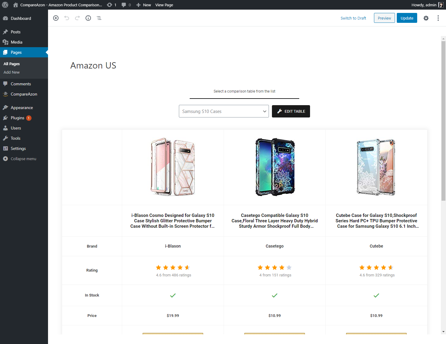Open the Samsung S10 Cases table dropdown
The image size is (446, 344).
[224, 111]
